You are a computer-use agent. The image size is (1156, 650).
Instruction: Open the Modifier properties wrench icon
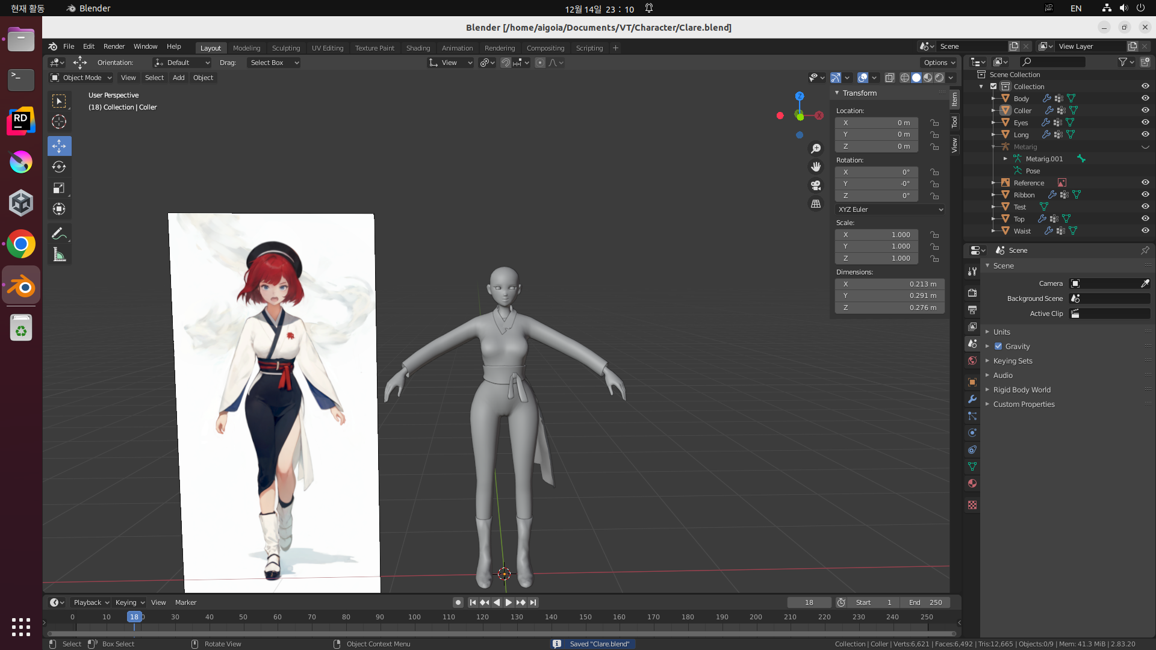click(x=972, y=399)
